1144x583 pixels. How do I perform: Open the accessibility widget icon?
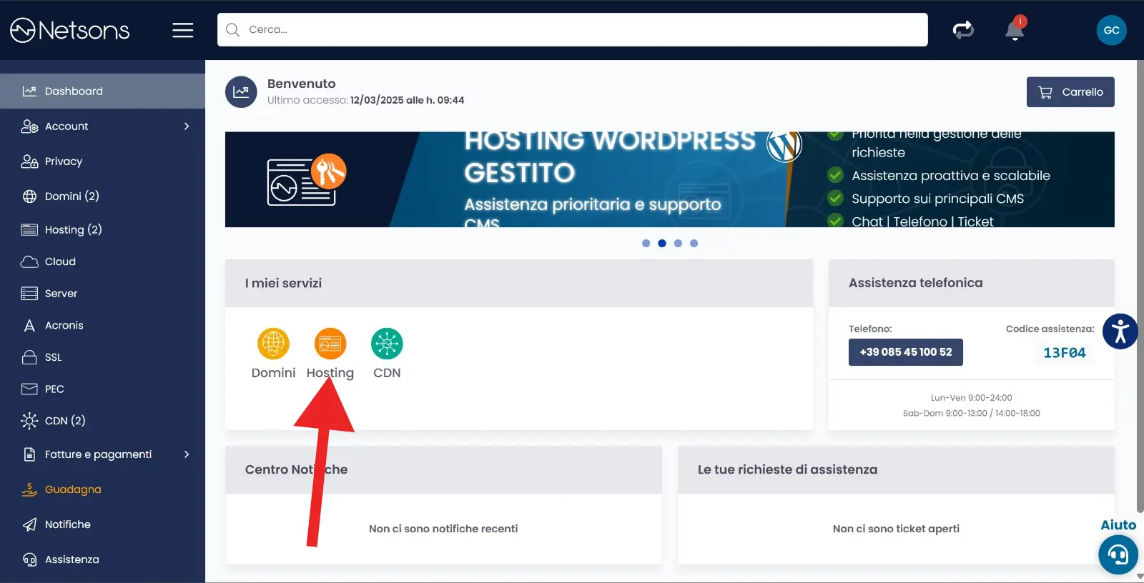tap(1120, 332)
